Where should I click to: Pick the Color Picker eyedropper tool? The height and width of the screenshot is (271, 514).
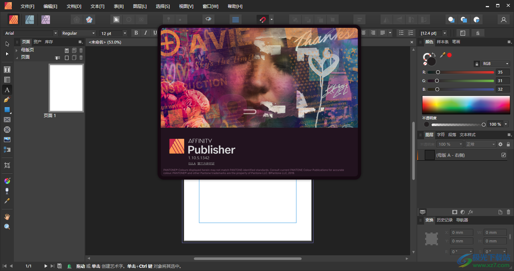pos(7,201)
